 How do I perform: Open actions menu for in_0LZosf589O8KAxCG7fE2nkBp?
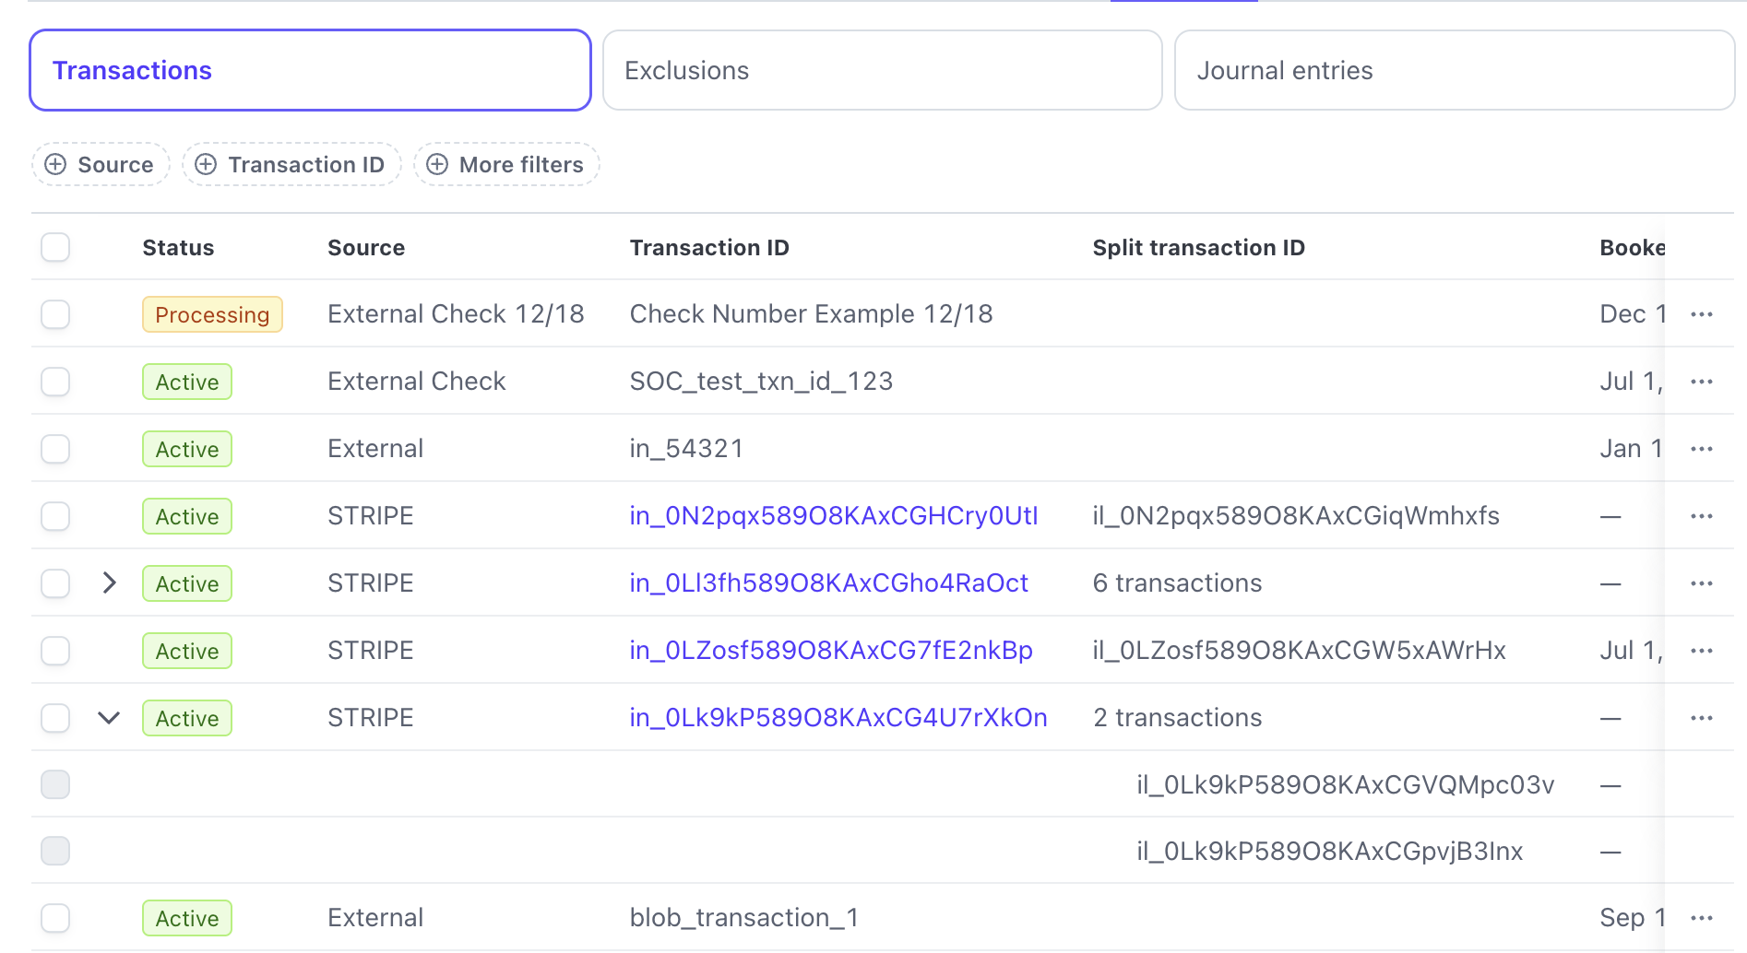1701,650
